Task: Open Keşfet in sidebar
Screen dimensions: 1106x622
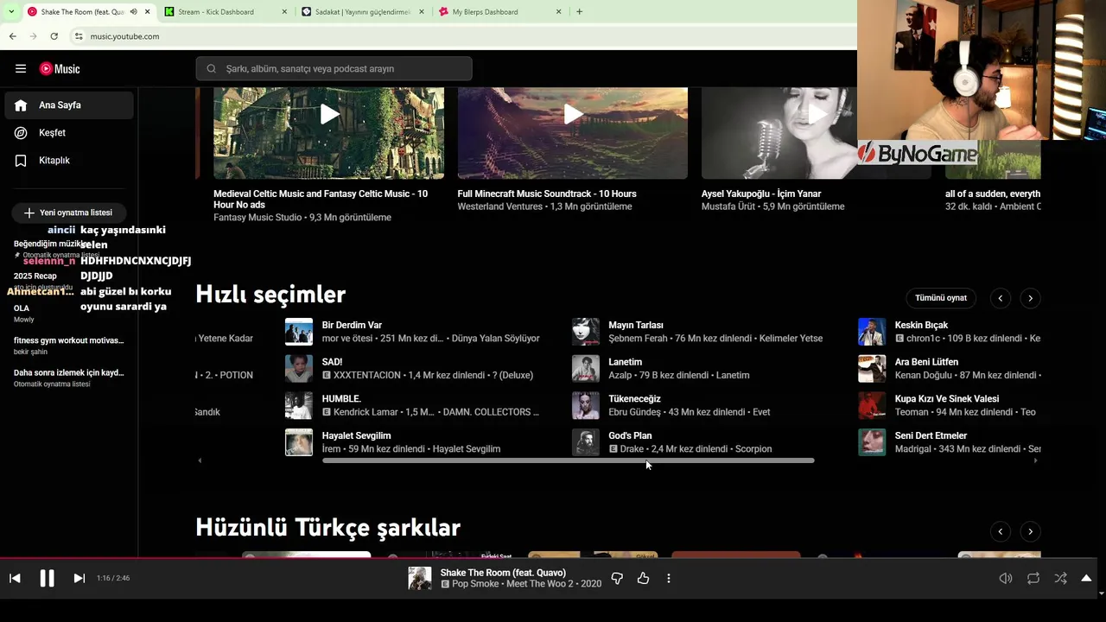Action: 69,133
